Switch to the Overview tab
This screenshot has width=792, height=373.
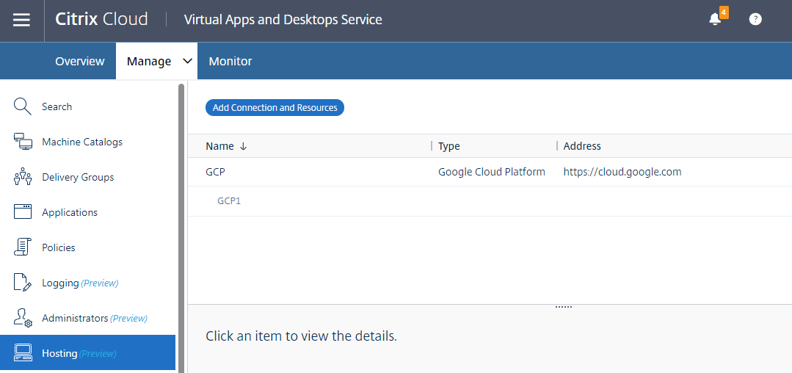pos(79,61)
